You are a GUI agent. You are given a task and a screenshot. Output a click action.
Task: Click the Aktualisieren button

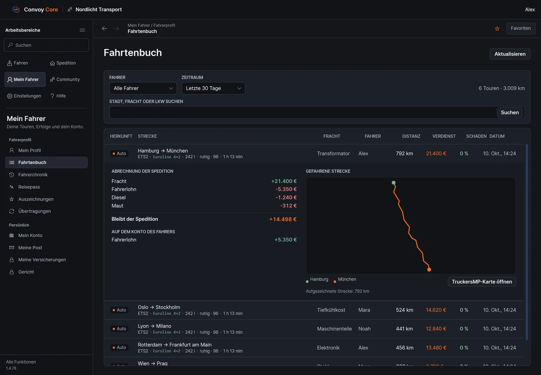[510, 54]
